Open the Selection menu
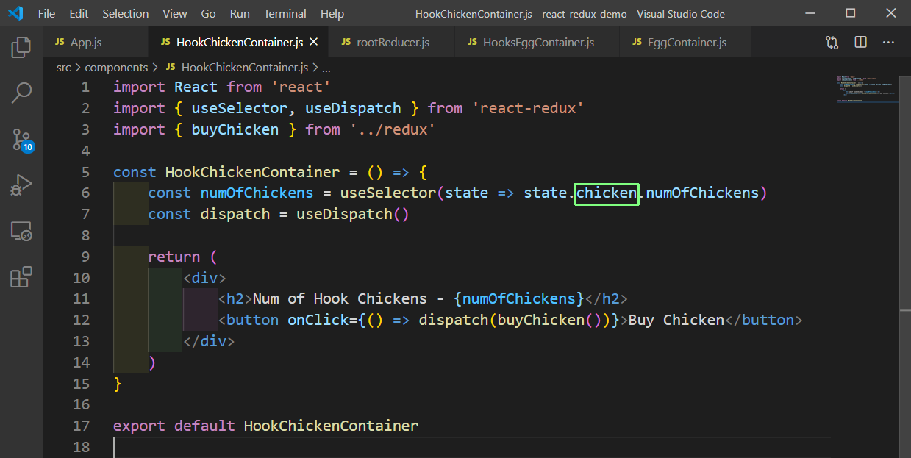The width and height of the screenshot is (911, 458). pyautogui.click(x=126, y=13)
